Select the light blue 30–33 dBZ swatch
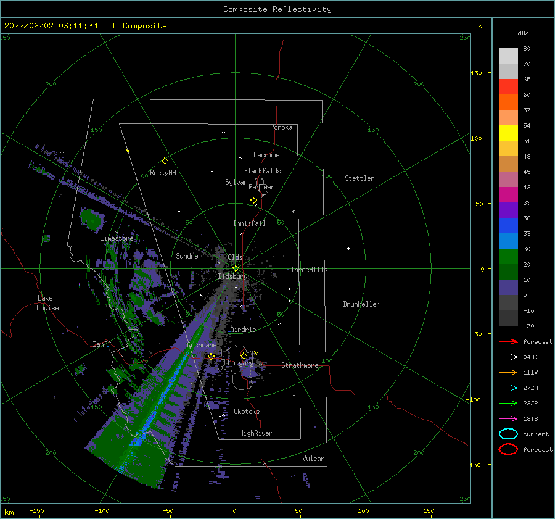Screen dimensions: 555x519 pyautogui.click(x=508, y=241)
